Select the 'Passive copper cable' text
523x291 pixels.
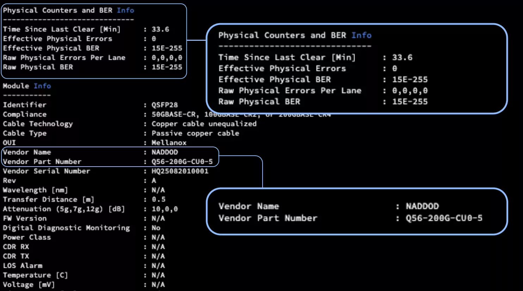point(195,133)
